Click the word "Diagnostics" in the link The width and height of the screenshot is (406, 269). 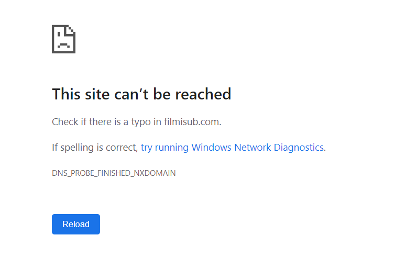(x=299, y=148)
